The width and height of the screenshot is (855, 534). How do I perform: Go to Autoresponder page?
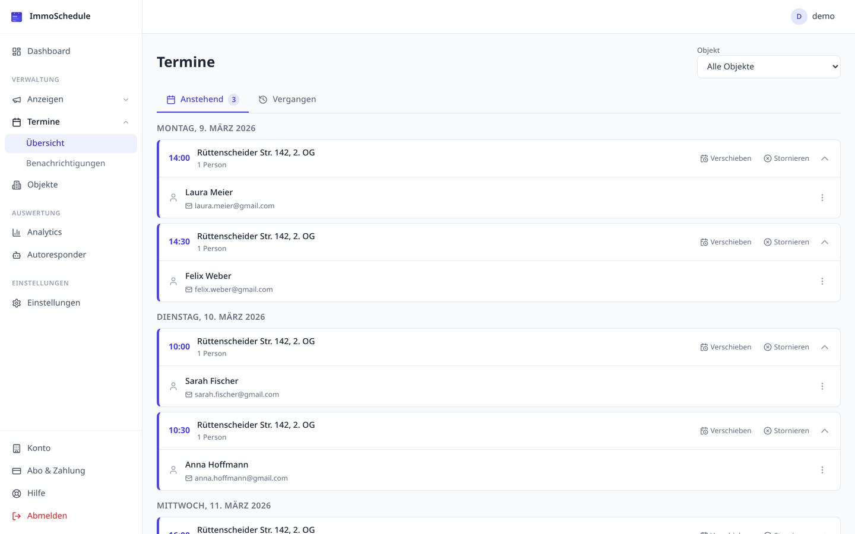[x=56, y=255]
